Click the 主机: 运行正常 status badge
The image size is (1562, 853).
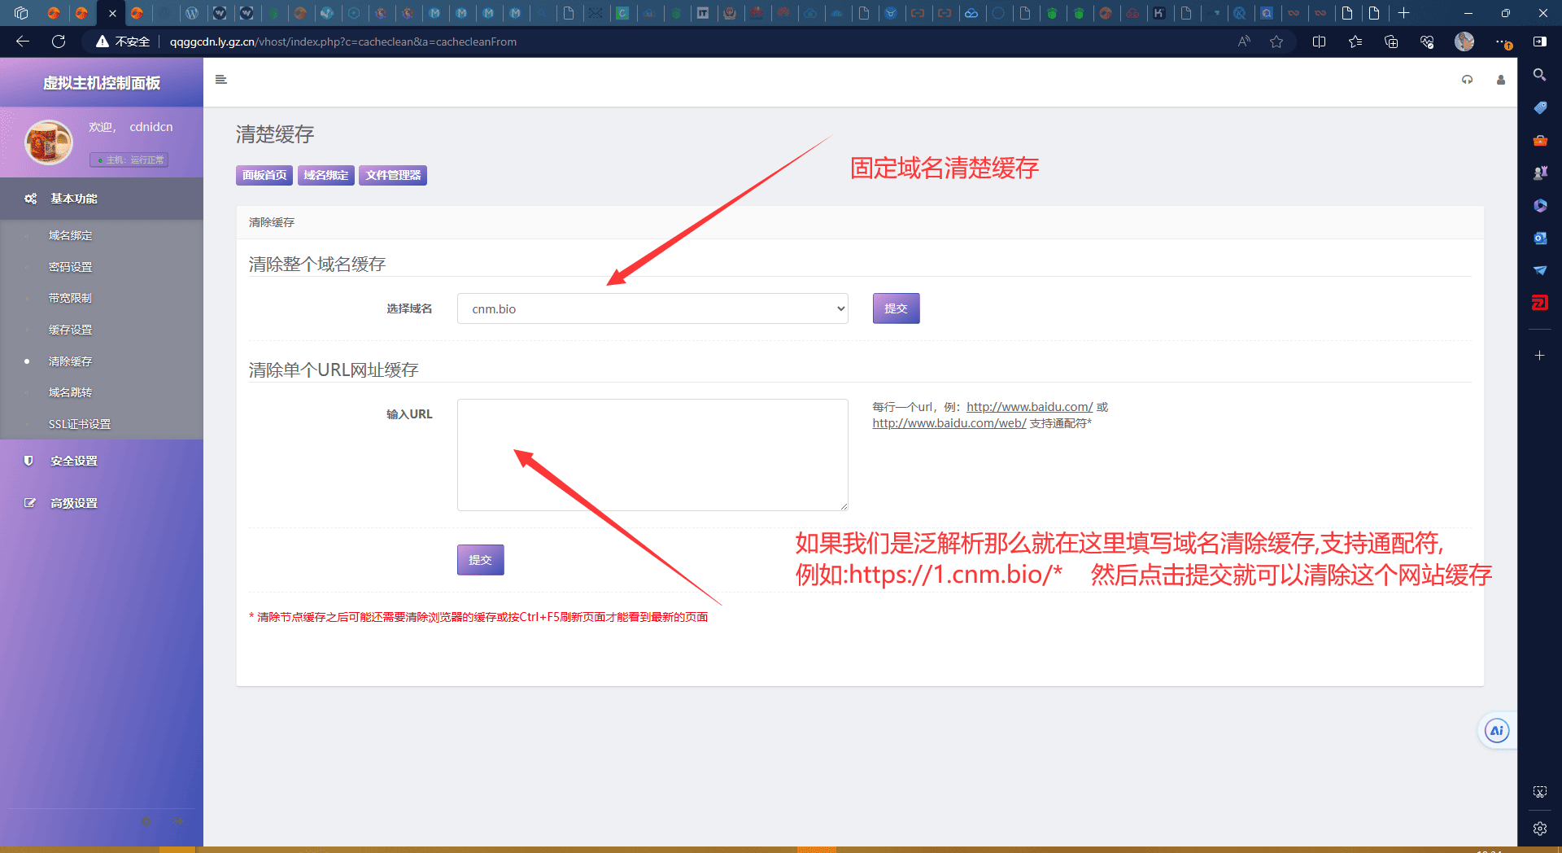(x=130, y=160)
